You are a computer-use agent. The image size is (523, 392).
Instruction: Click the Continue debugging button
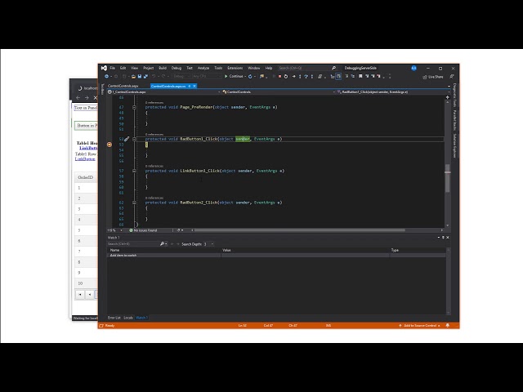coord(235,77)
